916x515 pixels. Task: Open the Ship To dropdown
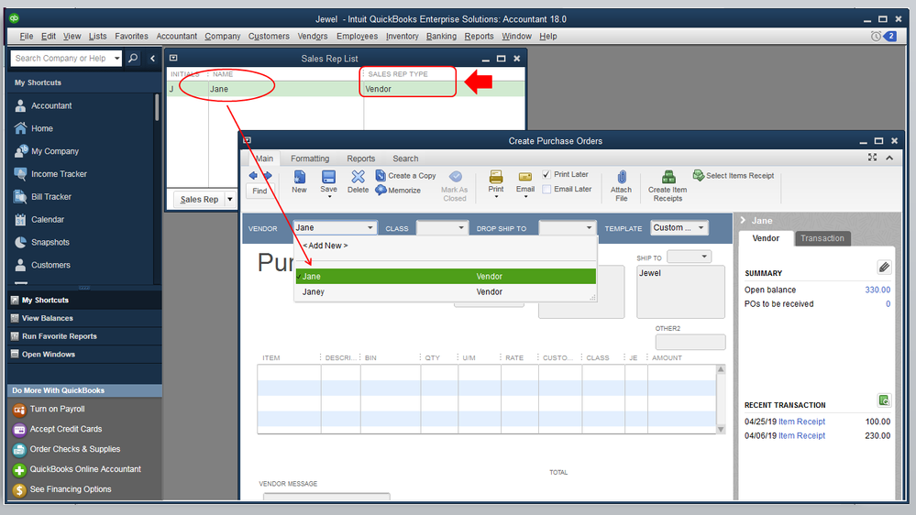tap(704, 257)
